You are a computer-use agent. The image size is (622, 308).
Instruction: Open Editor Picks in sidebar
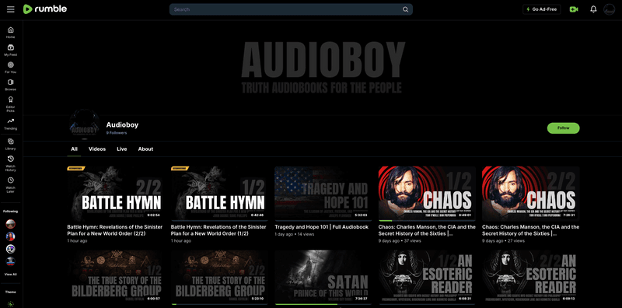coord(11,104)
